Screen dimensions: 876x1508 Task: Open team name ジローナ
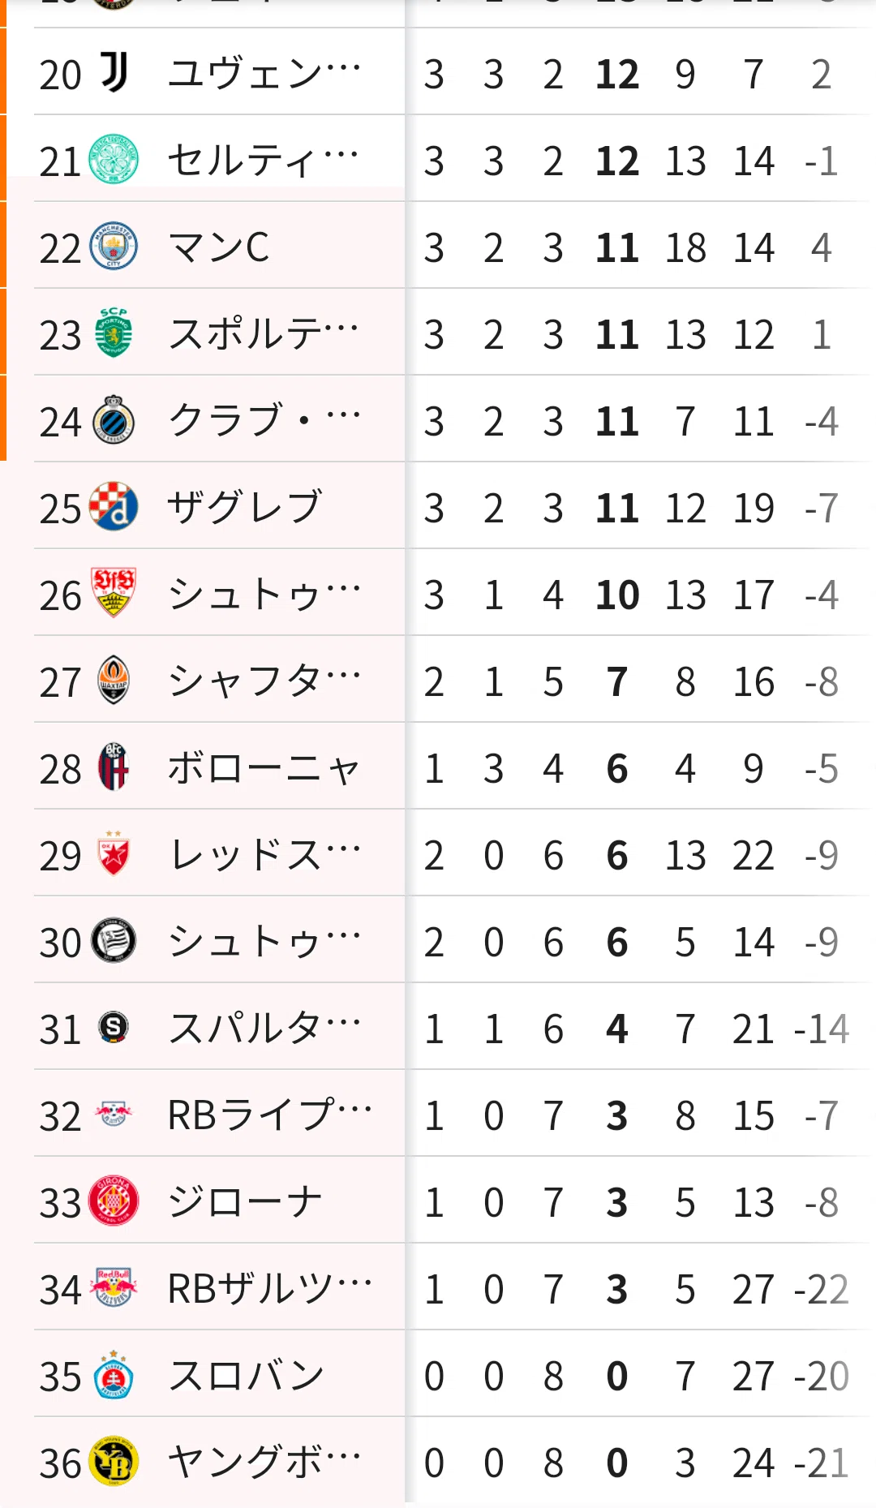tap(245, 1201)
